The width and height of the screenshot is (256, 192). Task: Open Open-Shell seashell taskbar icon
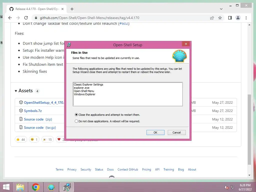[x=51, y=187]
